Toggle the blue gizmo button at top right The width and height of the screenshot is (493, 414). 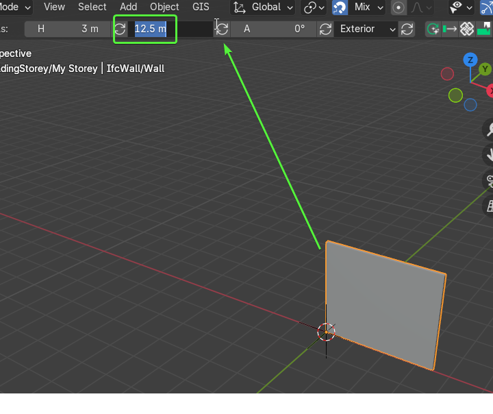[487, 8]
